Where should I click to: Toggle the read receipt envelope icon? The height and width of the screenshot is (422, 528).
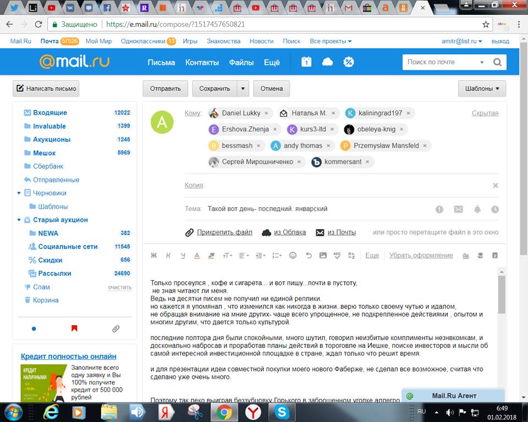tap(458, 209)
